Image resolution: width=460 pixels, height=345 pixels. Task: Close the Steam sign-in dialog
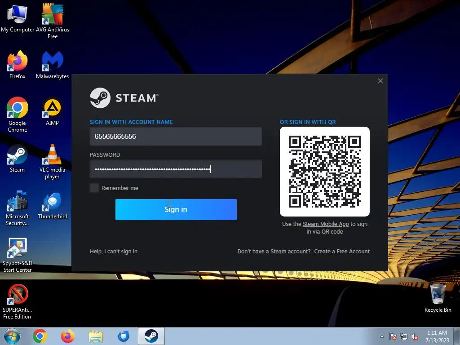tap(380, 81)
